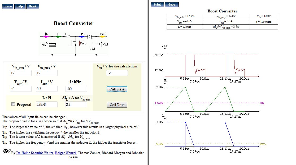
Task: Click the 'Vout = 40.0V' table cell
Action: click(x=184, y=21)
